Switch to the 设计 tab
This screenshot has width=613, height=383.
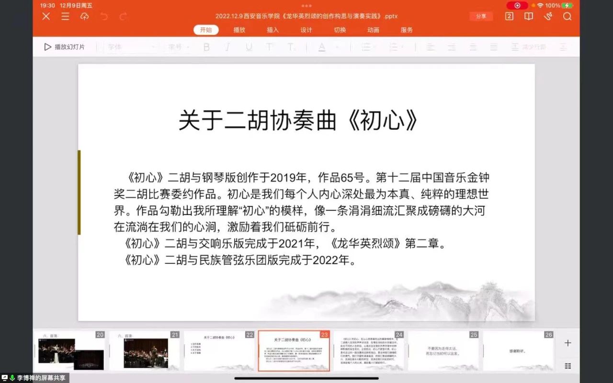coord(306,30)
